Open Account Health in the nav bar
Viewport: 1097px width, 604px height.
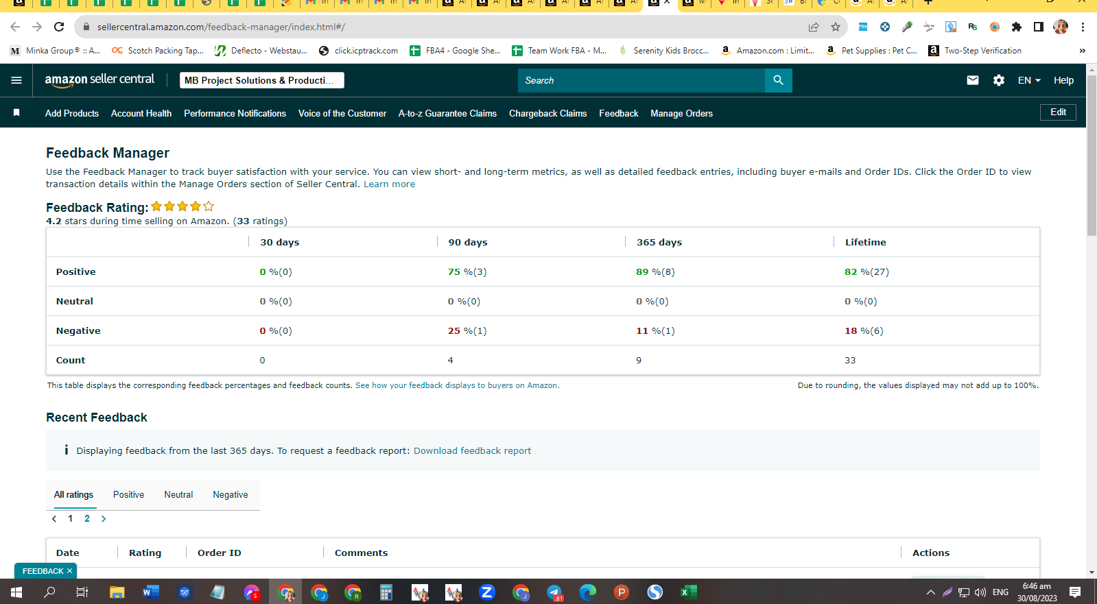(x=141, y=113)
